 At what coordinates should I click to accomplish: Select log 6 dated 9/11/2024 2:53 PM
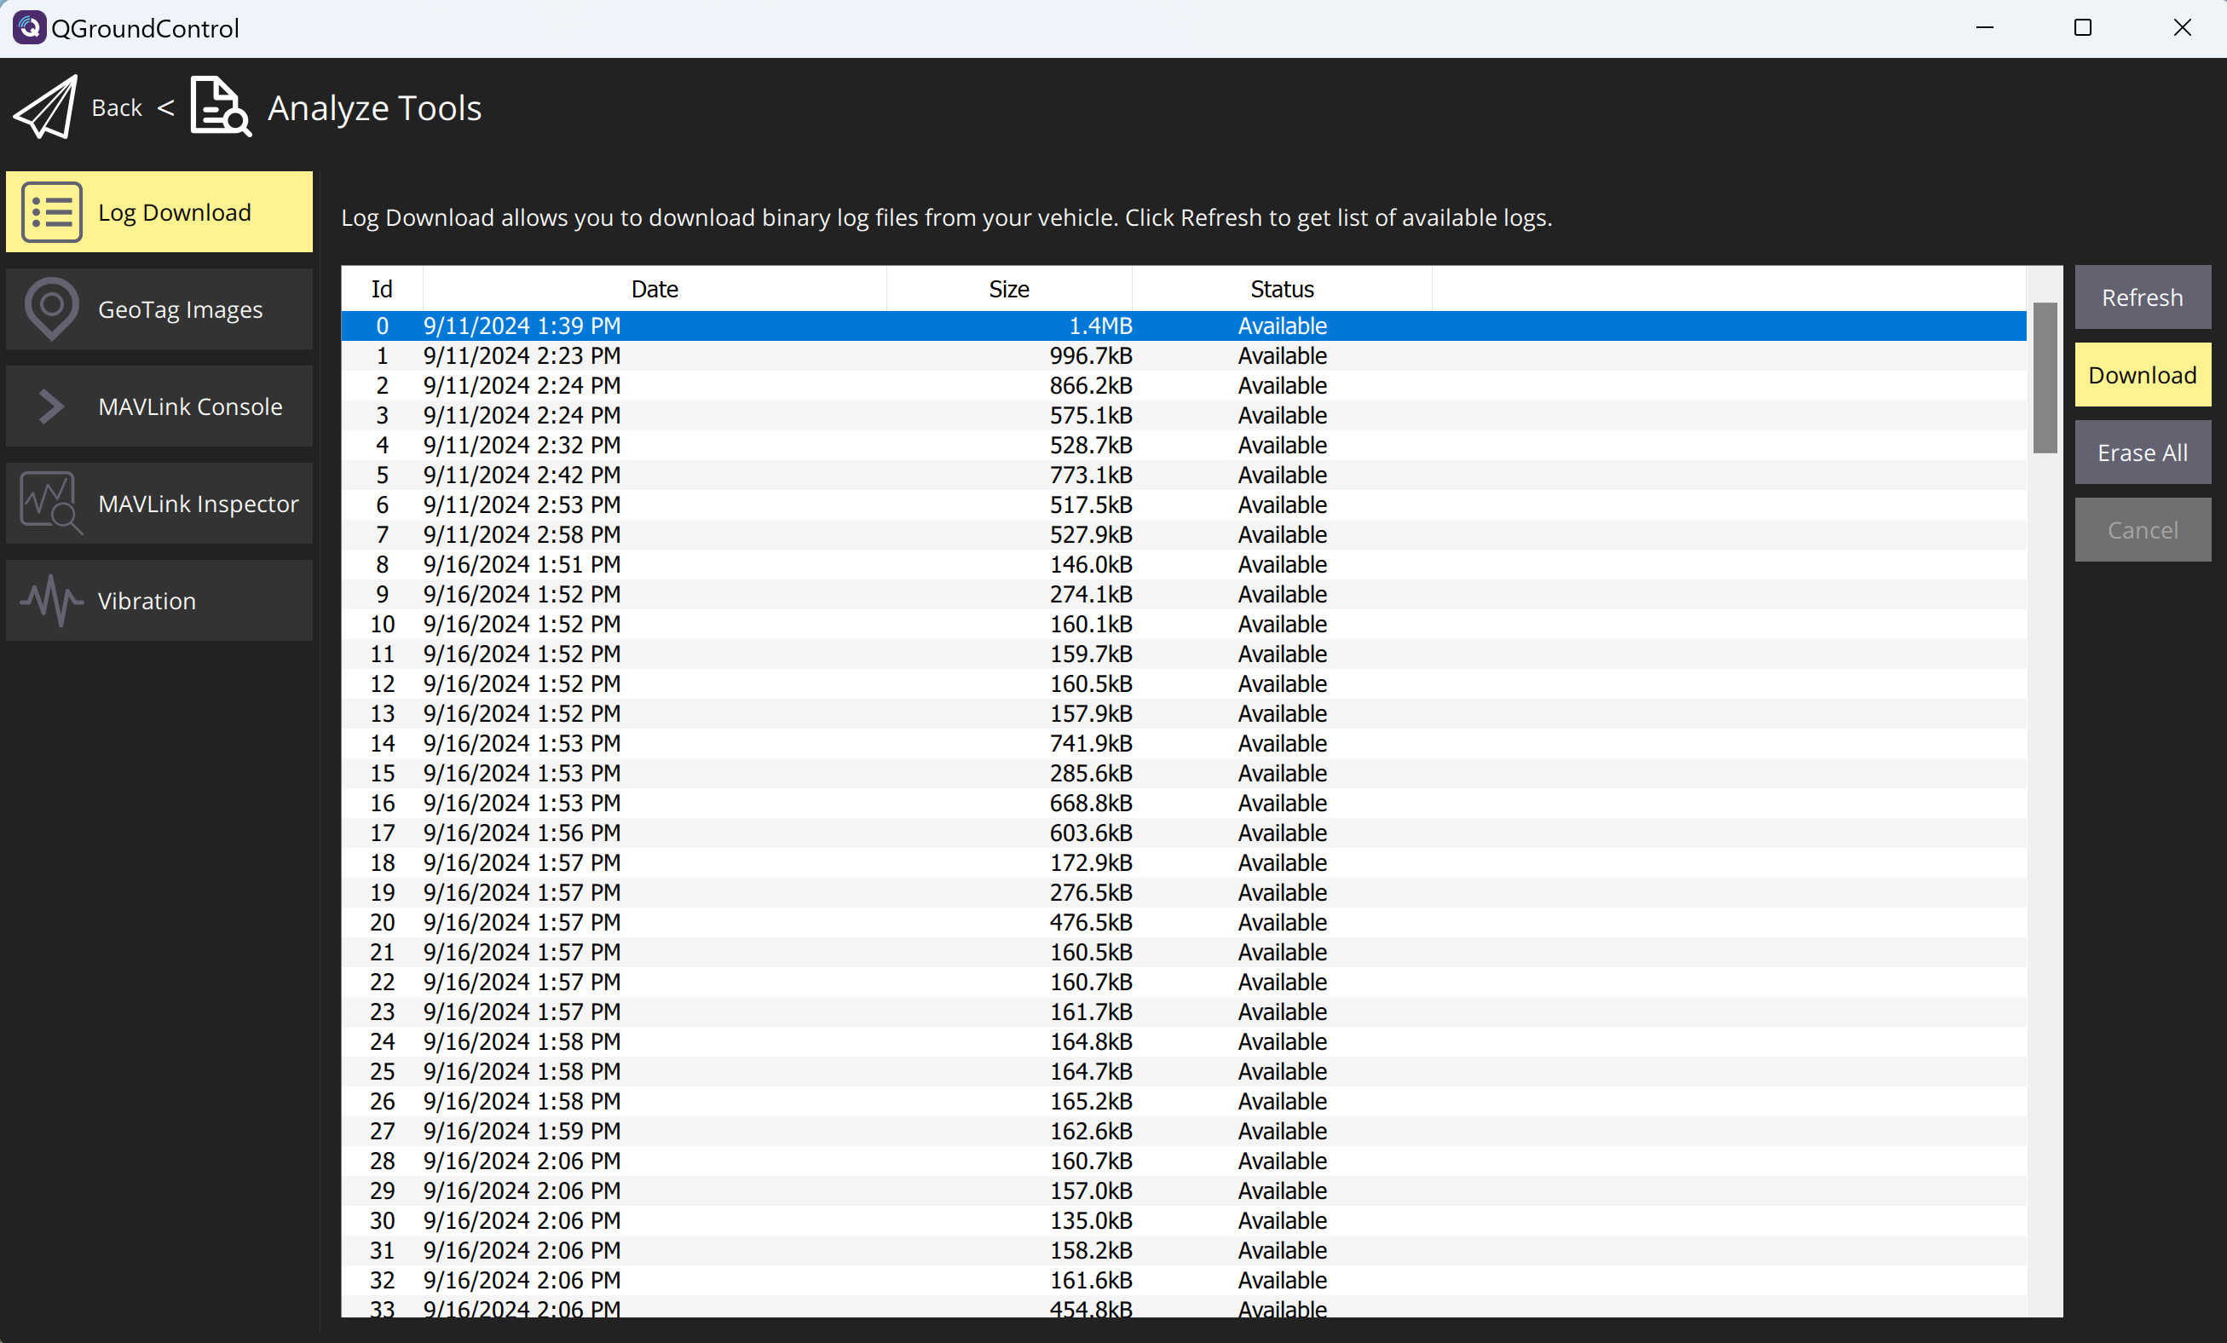pyautogui.click(x=1183, y=505)
